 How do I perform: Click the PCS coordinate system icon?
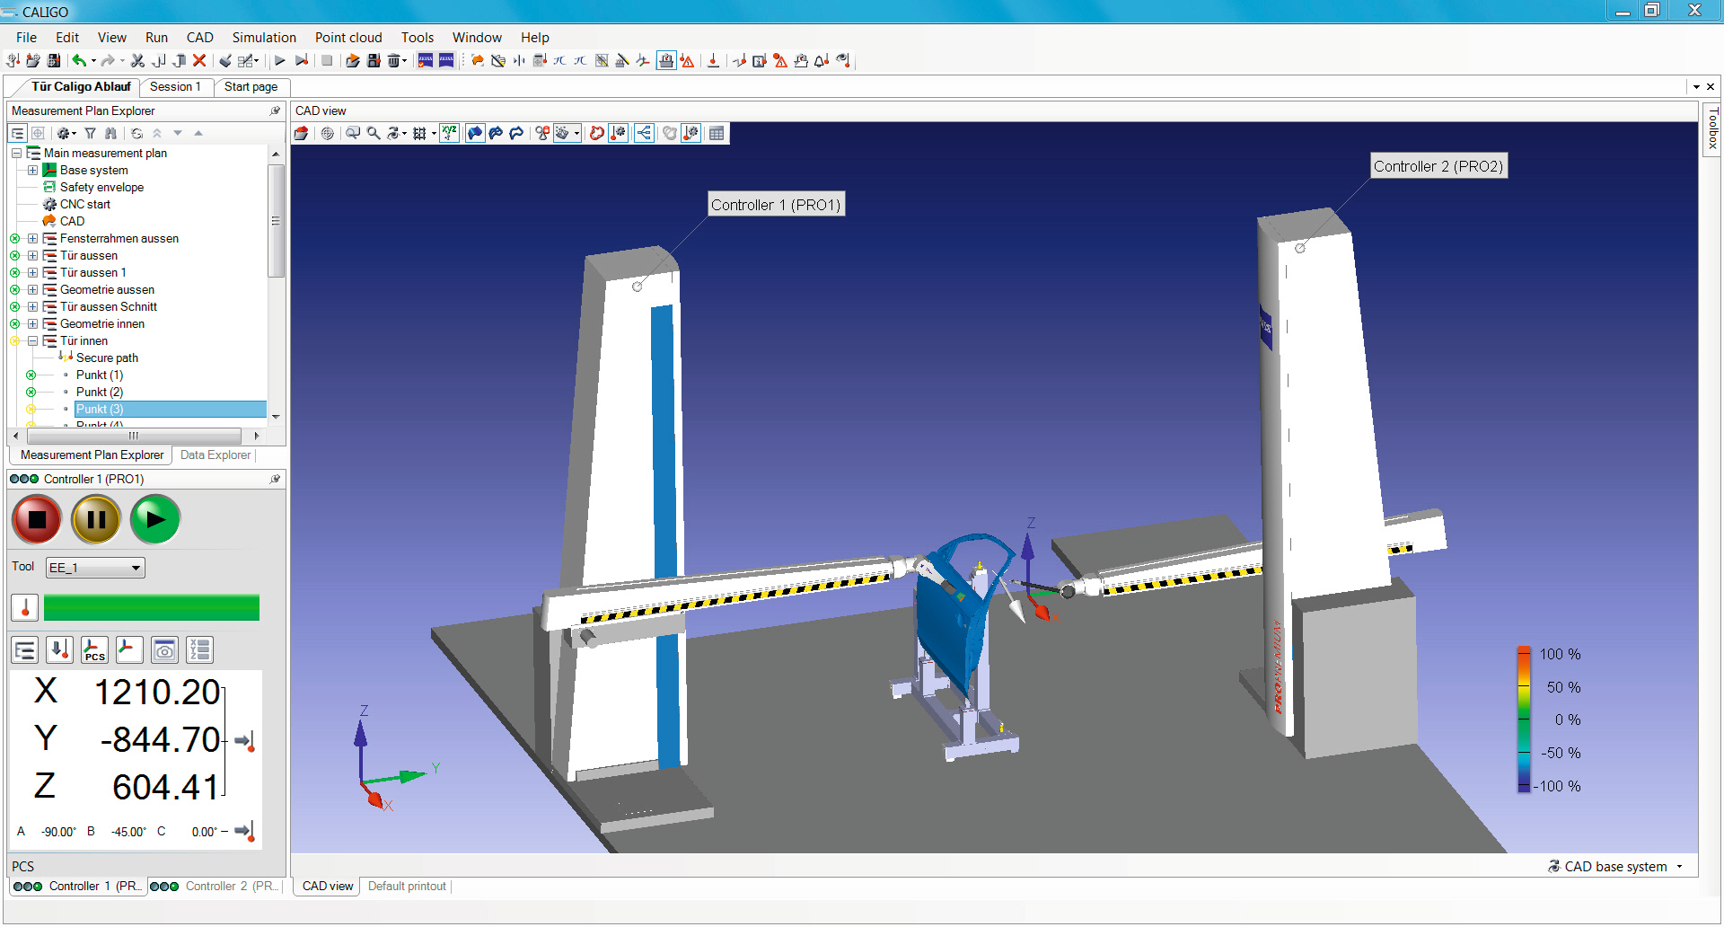(x=94, y=649)
